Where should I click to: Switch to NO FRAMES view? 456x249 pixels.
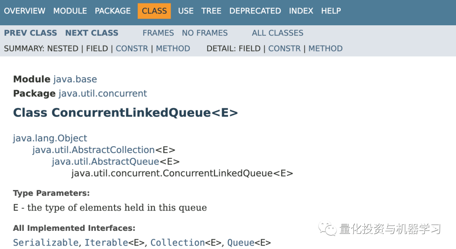click(x=205, y=33)
